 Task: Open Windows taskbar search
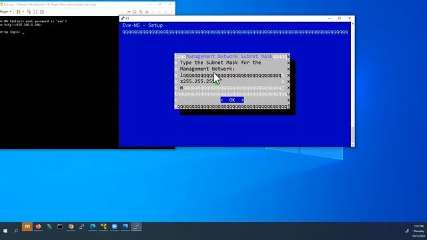click(x=16, y=231)
